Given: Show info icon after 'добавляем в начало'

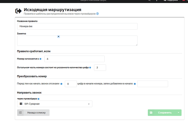Looking at the screenshot, I should pos(135,84).
